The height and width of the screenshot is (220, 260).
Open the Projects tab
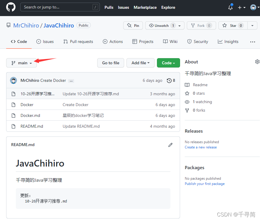[x=143, y=41]
